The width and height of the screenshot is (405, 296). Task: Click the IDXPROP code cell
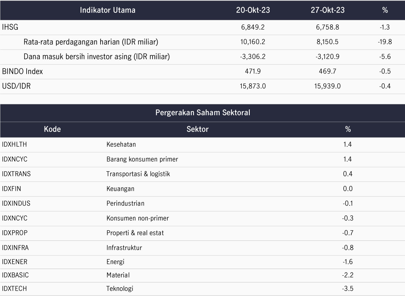point(15,233)
